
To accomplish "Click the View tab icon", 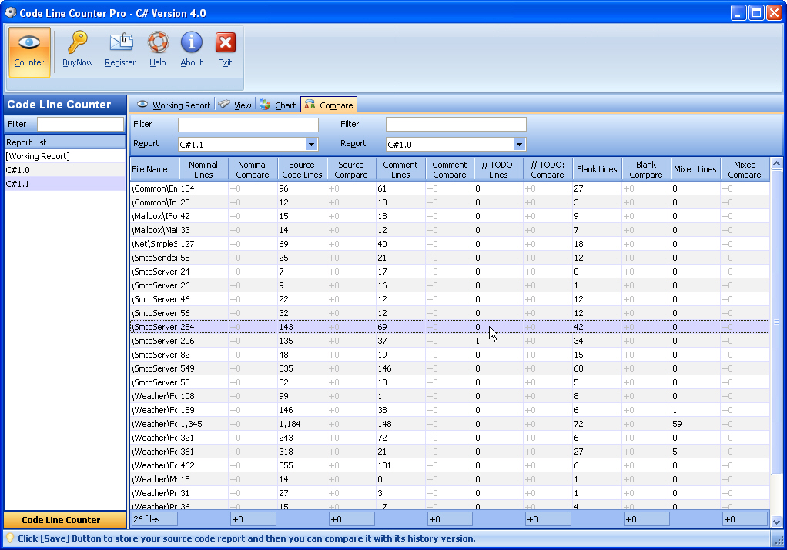I will tap(224, 104).
